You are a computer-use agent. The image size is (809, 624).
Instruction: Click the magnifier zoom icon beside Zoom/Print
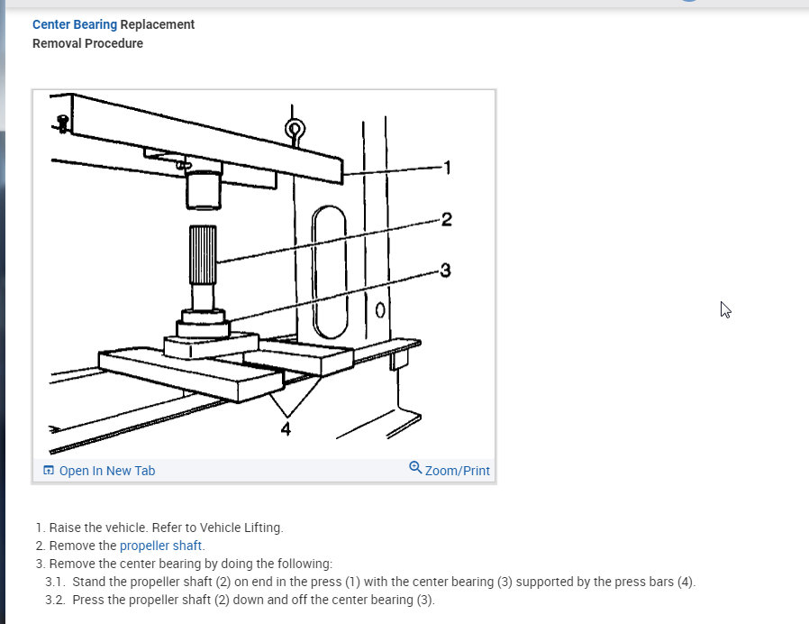(415, 468)
